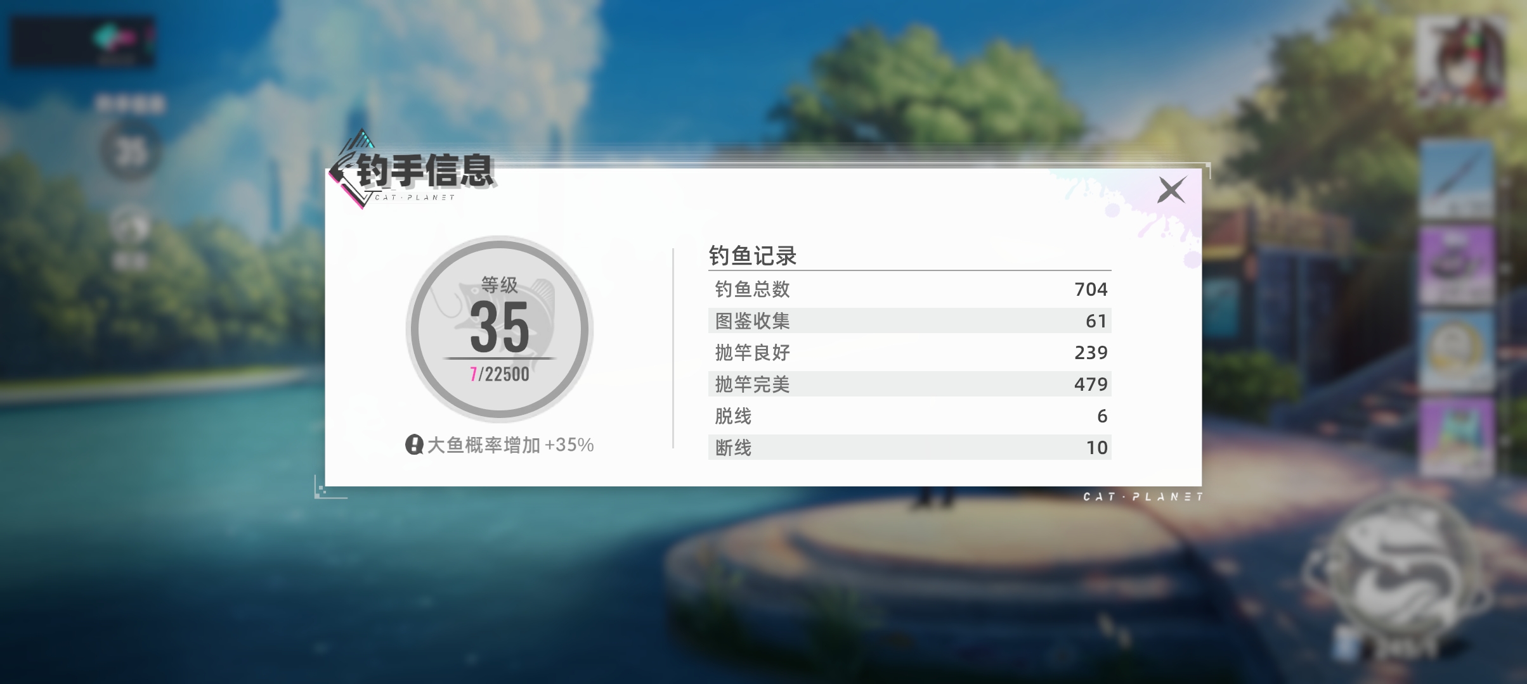Click the 抛竿良好 row showing 239

tap(909, 352)
